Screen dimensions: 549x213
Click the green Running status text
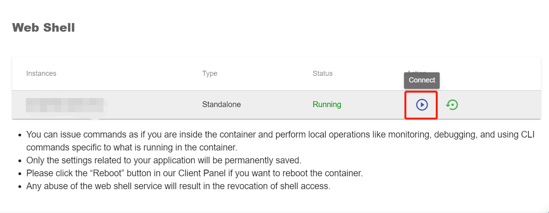327,105
